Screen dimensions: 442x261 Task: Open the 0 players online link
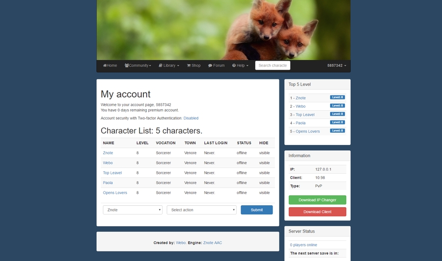click(304, 245)
